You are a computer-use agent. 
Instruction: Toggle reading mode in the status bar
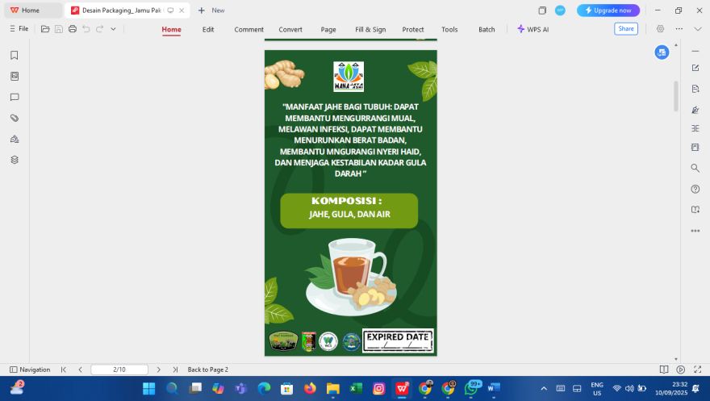[x=664, y=370]
